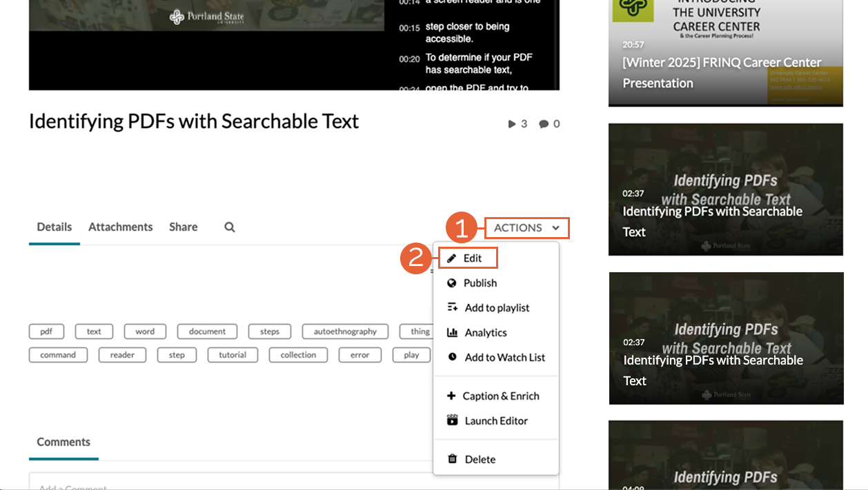
Task: Click the clapperboard Launch Editor icon
Action: point(453,420)
